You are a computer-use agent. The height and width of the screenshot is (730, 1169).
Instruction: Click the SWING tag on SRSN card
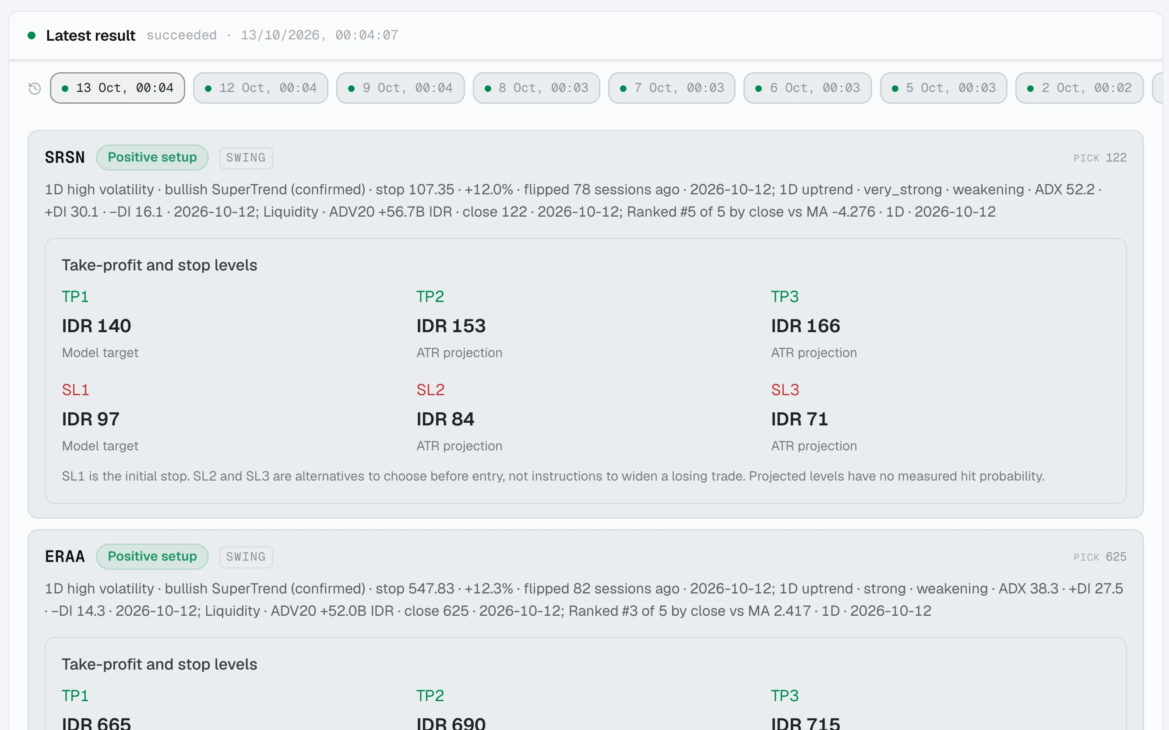coord(246,158)
